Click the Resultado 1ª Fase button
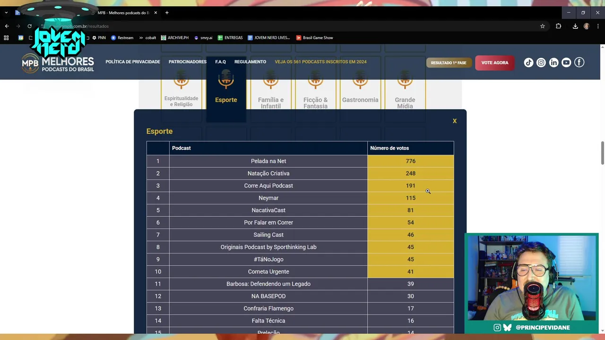 pyautogui.click(x=449, y=63)
